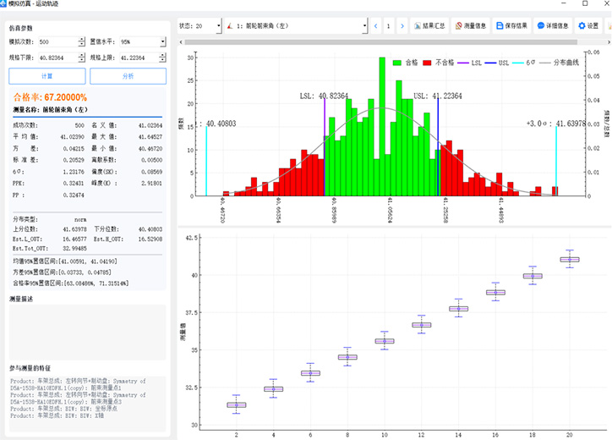
Task: Click the 6σ cyan legend swatch
Action: [x=519, y=63]
